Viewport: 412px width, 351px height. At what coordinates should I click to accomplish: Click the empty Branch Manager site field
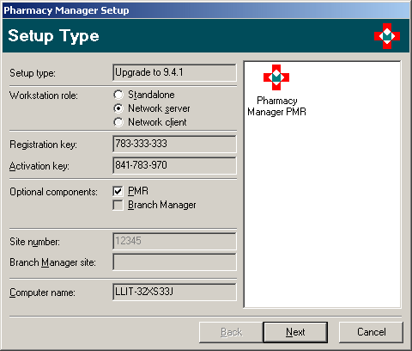(x=174, y=262)
